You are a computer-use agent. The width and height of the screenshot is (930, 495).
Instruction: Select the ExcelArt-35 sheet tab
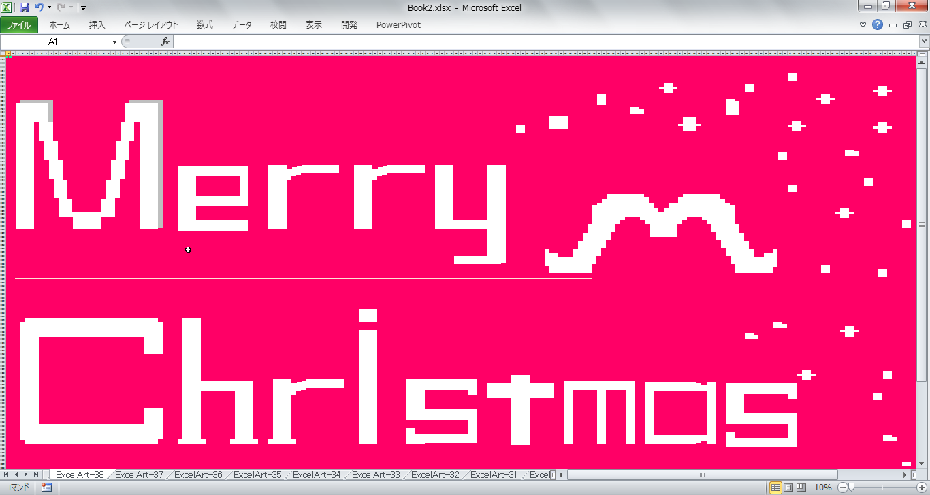(x=257, y=475)
